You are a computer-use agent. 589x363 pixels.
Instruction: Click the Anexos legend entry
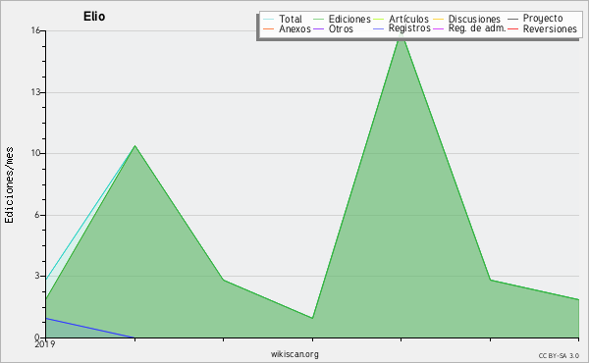[287, 28]
